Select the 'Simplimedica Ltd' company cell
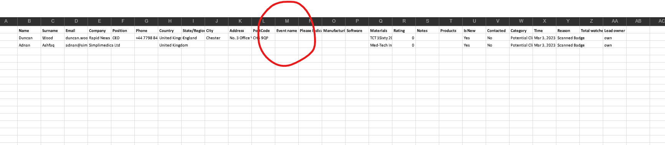 click(x=99, y=45)
